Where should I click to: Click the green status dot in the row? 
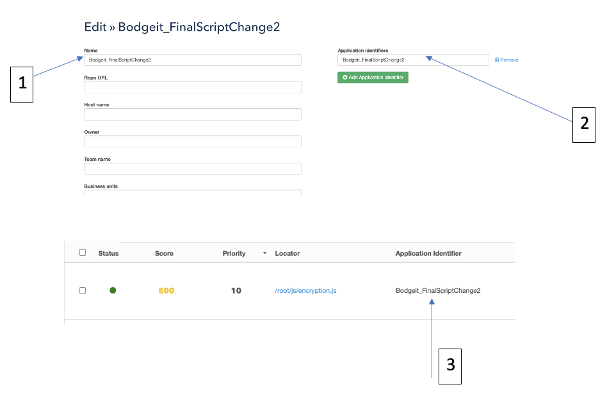pyautogui.click(x=113, y=290)
